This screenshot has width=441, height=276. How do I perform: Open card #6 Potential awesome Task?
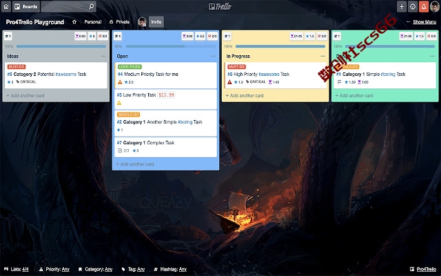click(x=56, y=75)
